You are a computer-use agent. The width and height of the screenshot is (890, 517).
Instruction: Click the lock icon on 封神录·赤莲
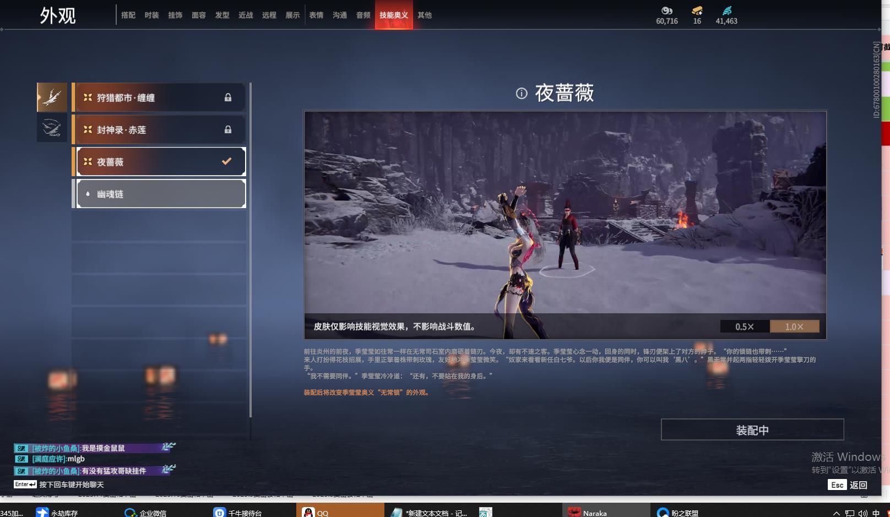click(227, 130)
